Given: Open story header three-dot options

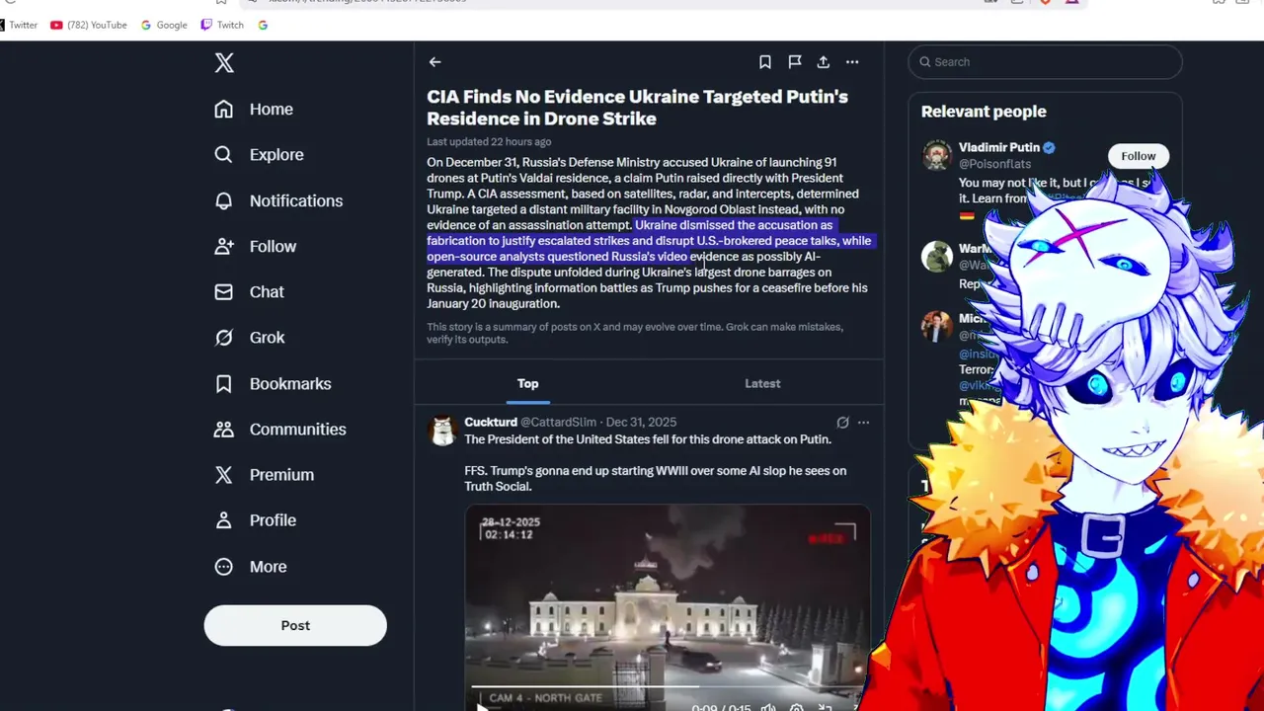Looking at the screenshot, I should click(852, 62).
